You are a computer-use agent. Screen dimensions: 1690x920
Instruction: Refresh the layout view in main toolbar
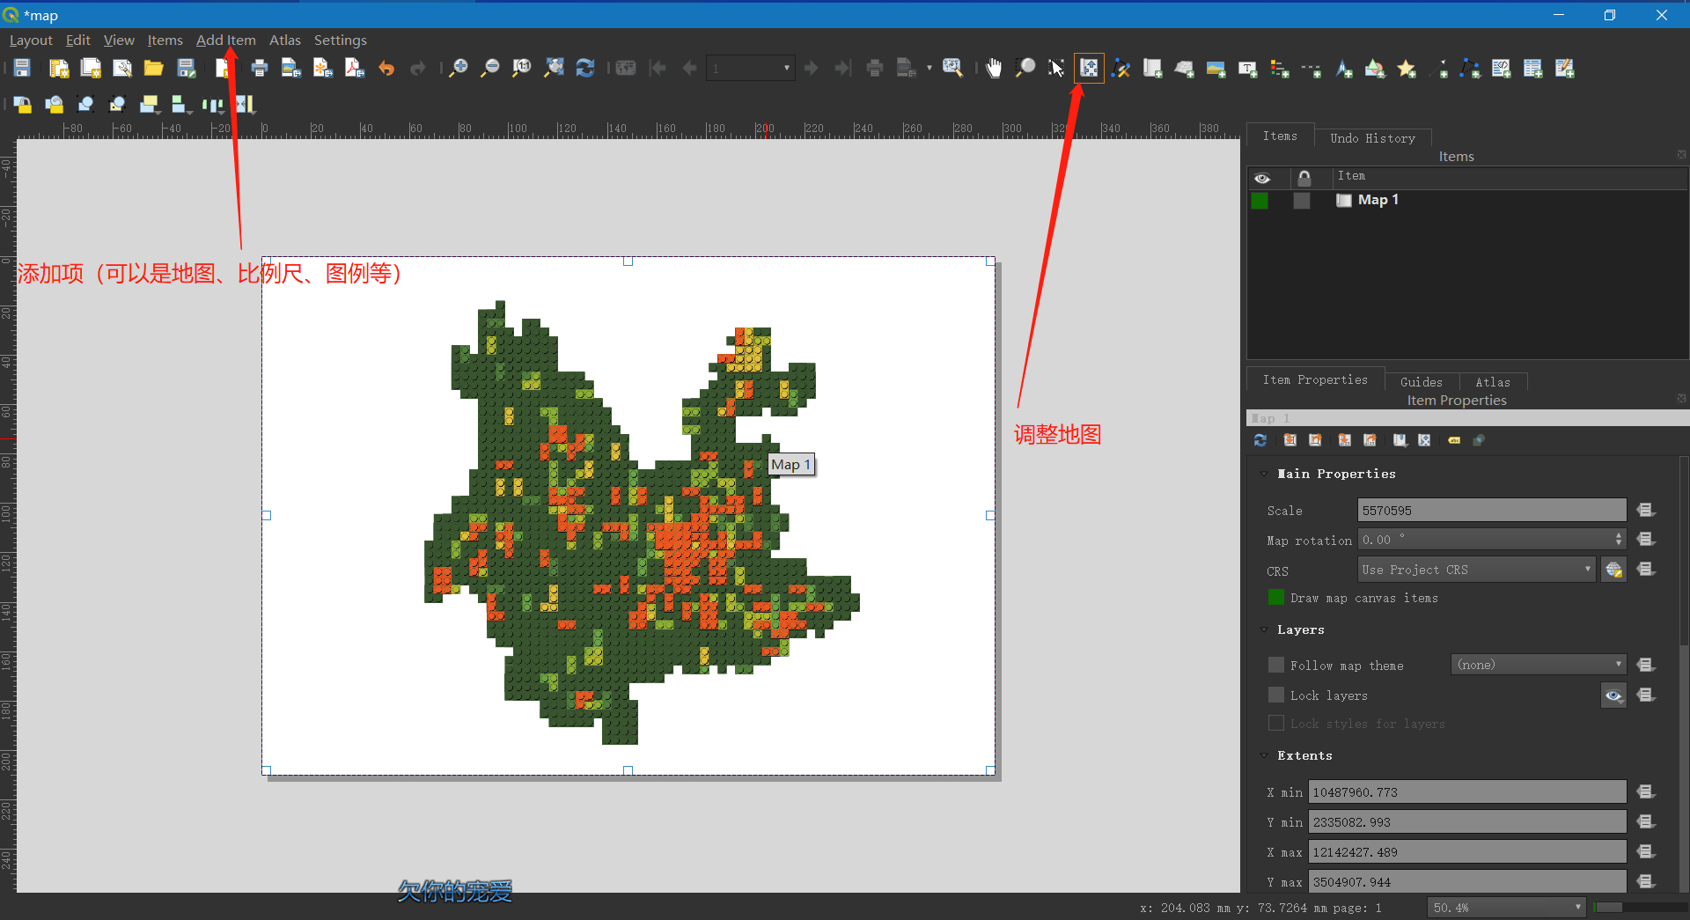pos(585,68)
